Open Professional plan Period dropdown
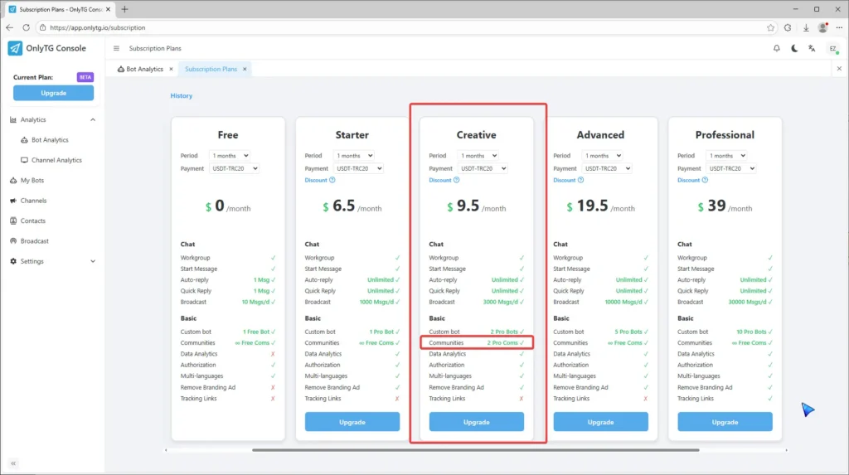 726,156
